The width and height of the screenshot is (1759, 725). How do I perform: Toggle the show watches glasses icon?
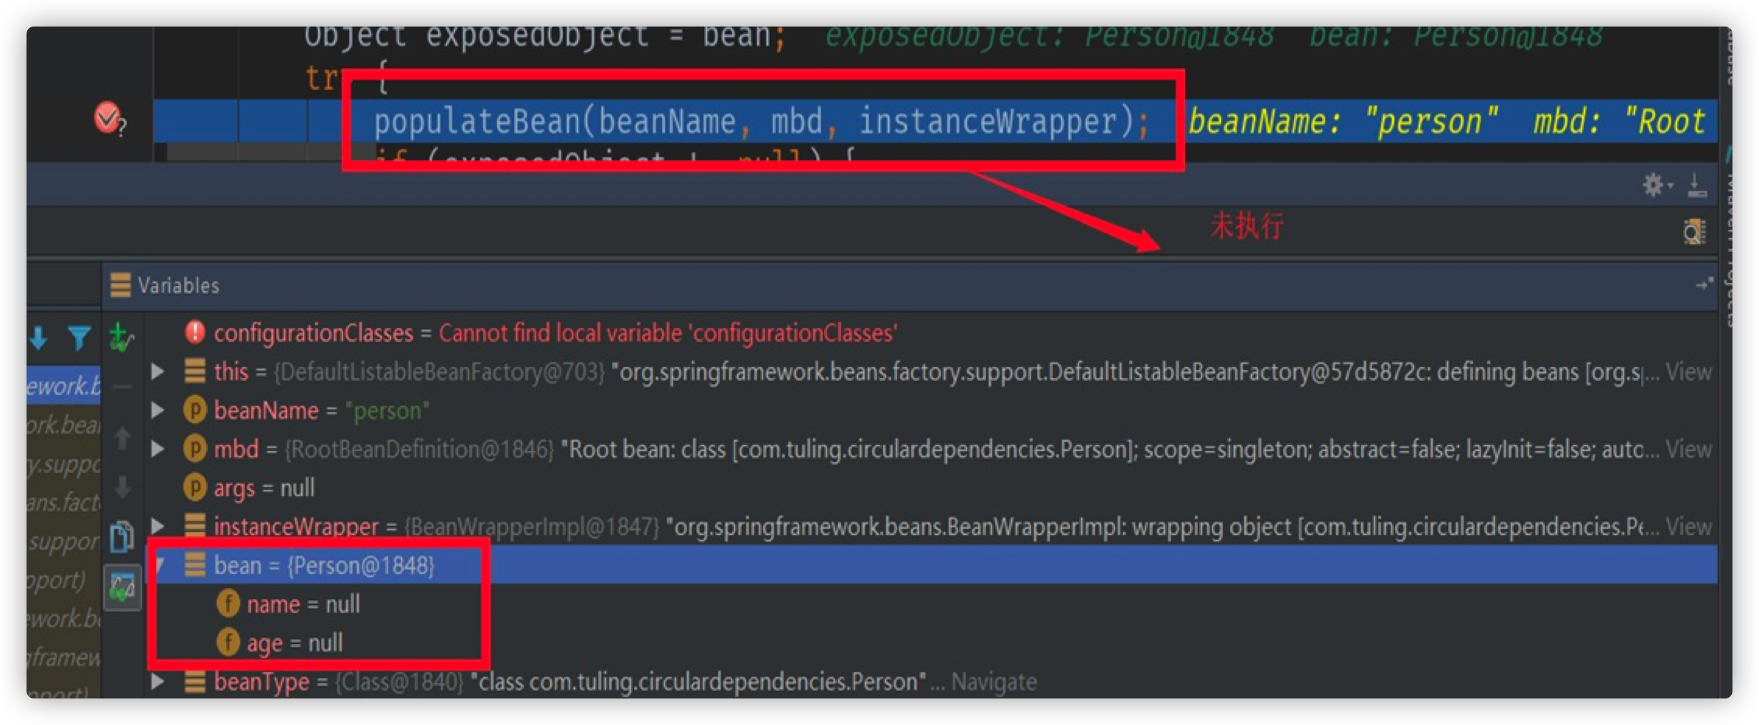[x=122, y=587]
